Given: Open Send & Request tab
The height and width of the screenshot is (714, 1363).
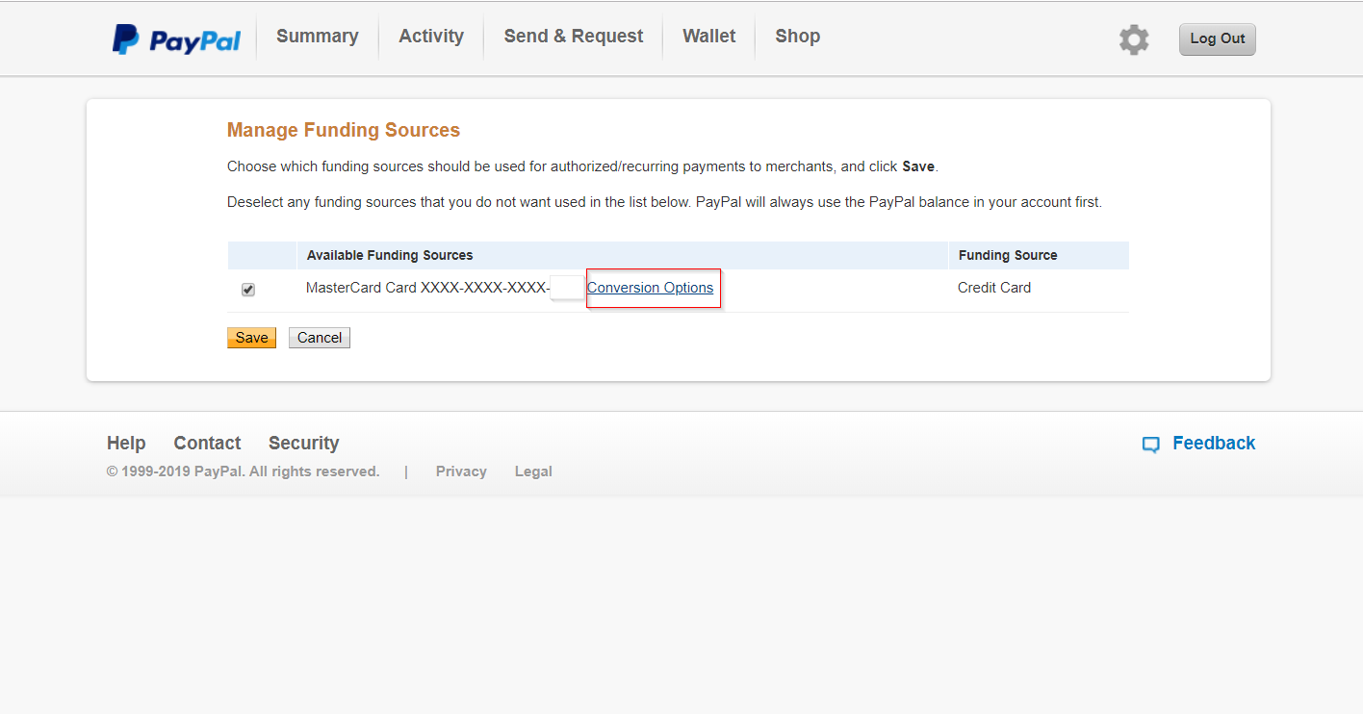Looking at the screenshot, I should (574, 37).
